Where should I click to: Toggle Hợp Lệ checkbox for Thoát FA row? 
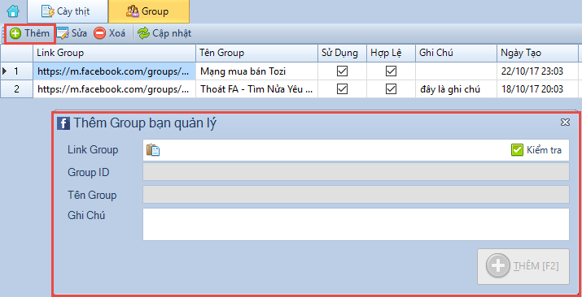point(391,89)
